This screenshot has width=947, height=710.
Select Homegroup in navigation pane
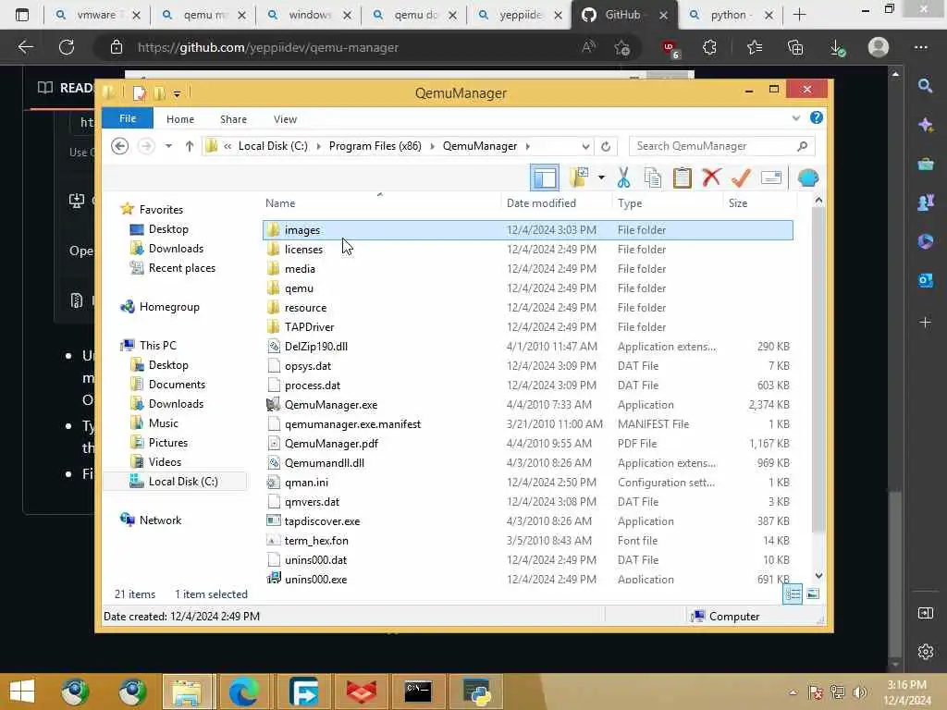pos(160,307)
